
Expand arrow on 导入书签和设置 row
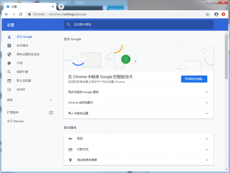207,113
